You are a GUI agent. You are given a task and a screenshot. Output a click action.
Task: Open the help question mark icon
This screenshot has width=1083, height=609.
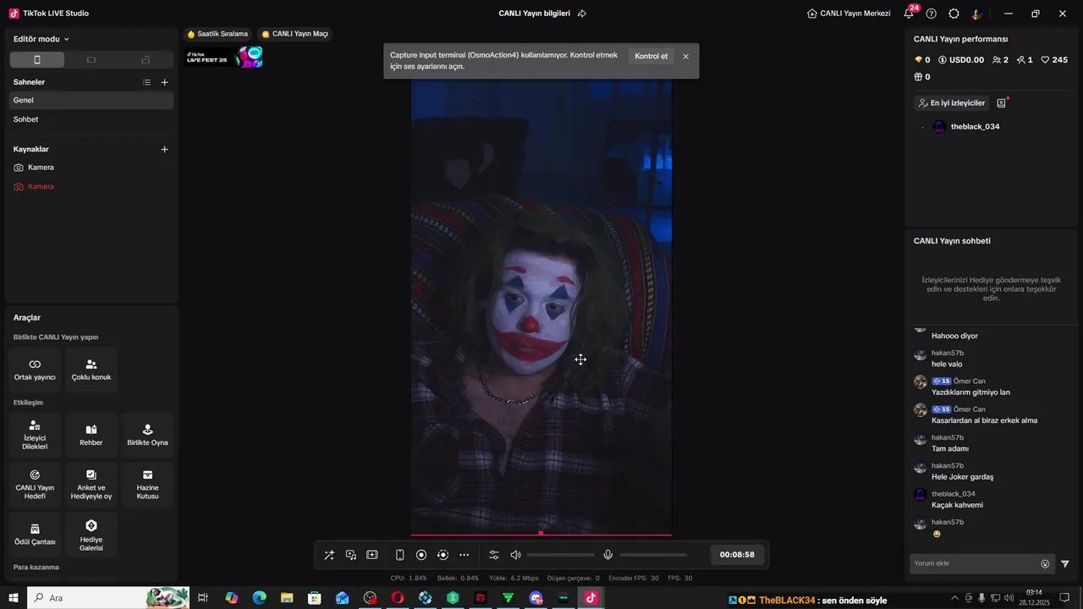pos(932,14)
